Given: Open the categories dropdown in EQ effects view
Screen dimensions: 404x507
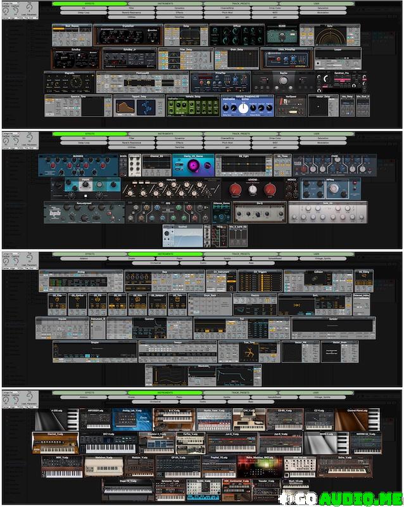Looking at the screenshot, I should coord(11,133).
